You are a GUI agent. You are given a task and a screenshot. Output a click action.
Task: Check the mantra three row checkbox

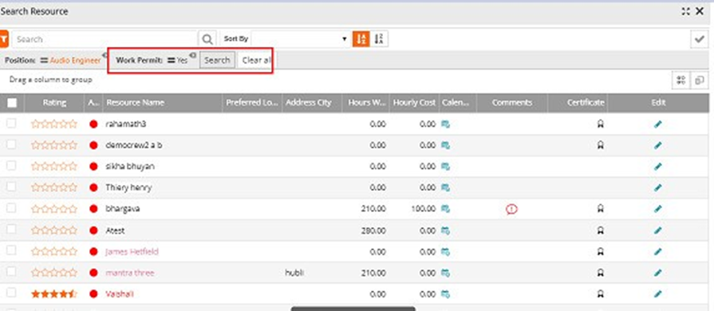(11, 272)
